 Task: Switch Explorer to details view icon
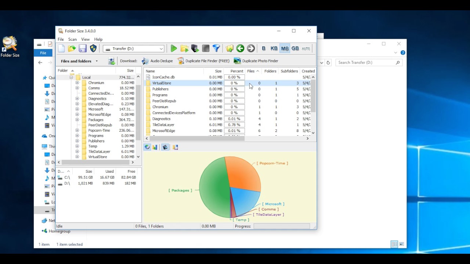click(394, 244)
